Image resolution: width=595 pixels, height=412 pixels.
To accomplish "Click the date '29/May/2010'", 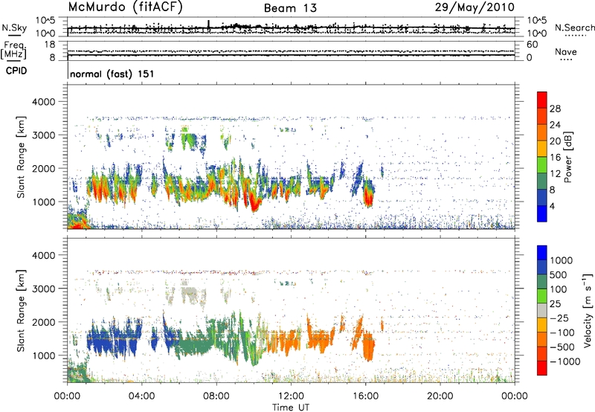I will click(475, 7).
